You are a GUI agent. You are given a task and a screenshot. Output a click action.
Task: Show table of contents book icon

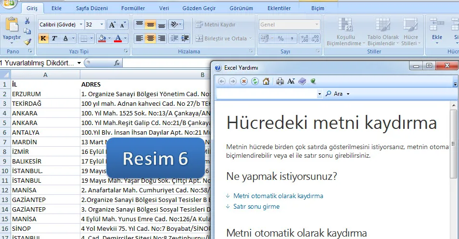(302, 81)
